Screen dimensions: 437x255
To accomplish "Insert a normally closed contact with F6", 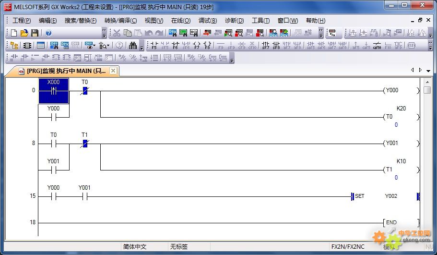I will coord(175,46).
